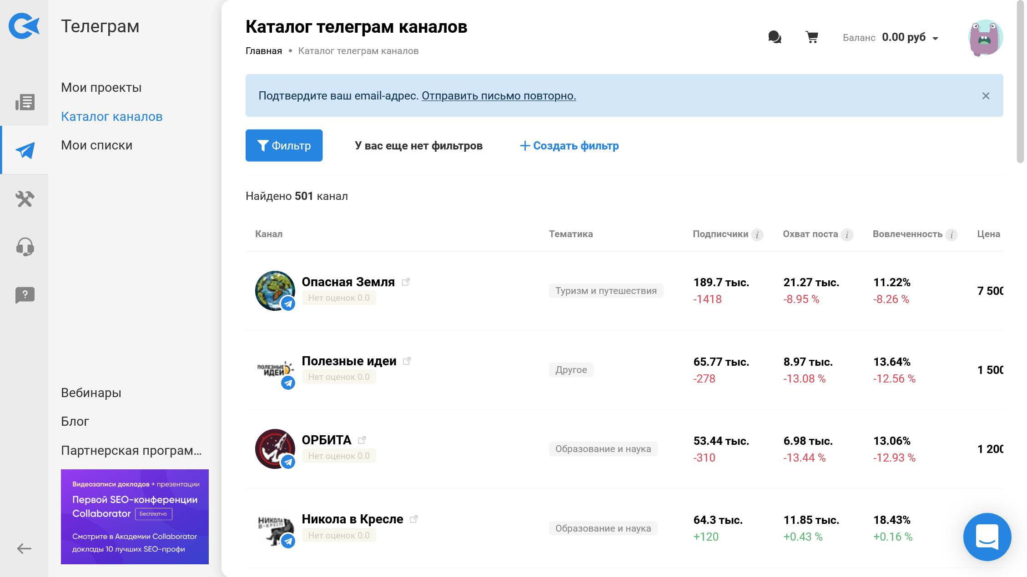This screenshot has width=1027, height=577.
Task: Expand the balance dropdown arrow
Action: pyautogui.click(x=936, y=38)
